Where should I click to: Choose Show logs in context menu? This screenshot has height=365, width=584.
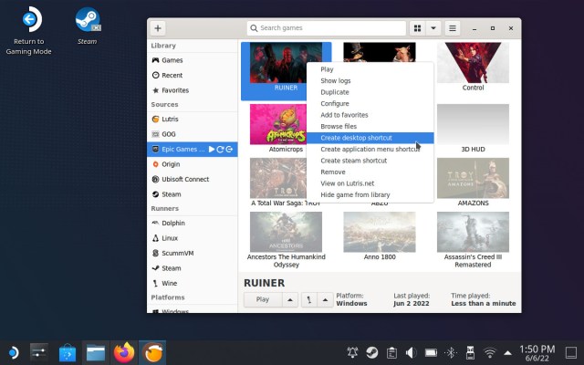(370, 81)
